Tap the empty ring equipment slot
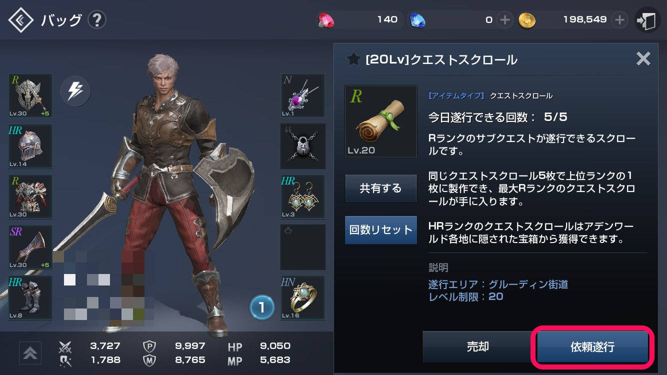Image resolution: width=667 pixels, height=375 pixels. tap(303, 247)
